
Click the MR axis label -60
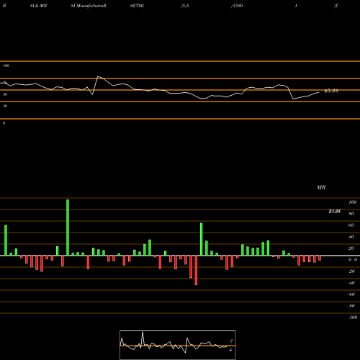pos(351,294)
